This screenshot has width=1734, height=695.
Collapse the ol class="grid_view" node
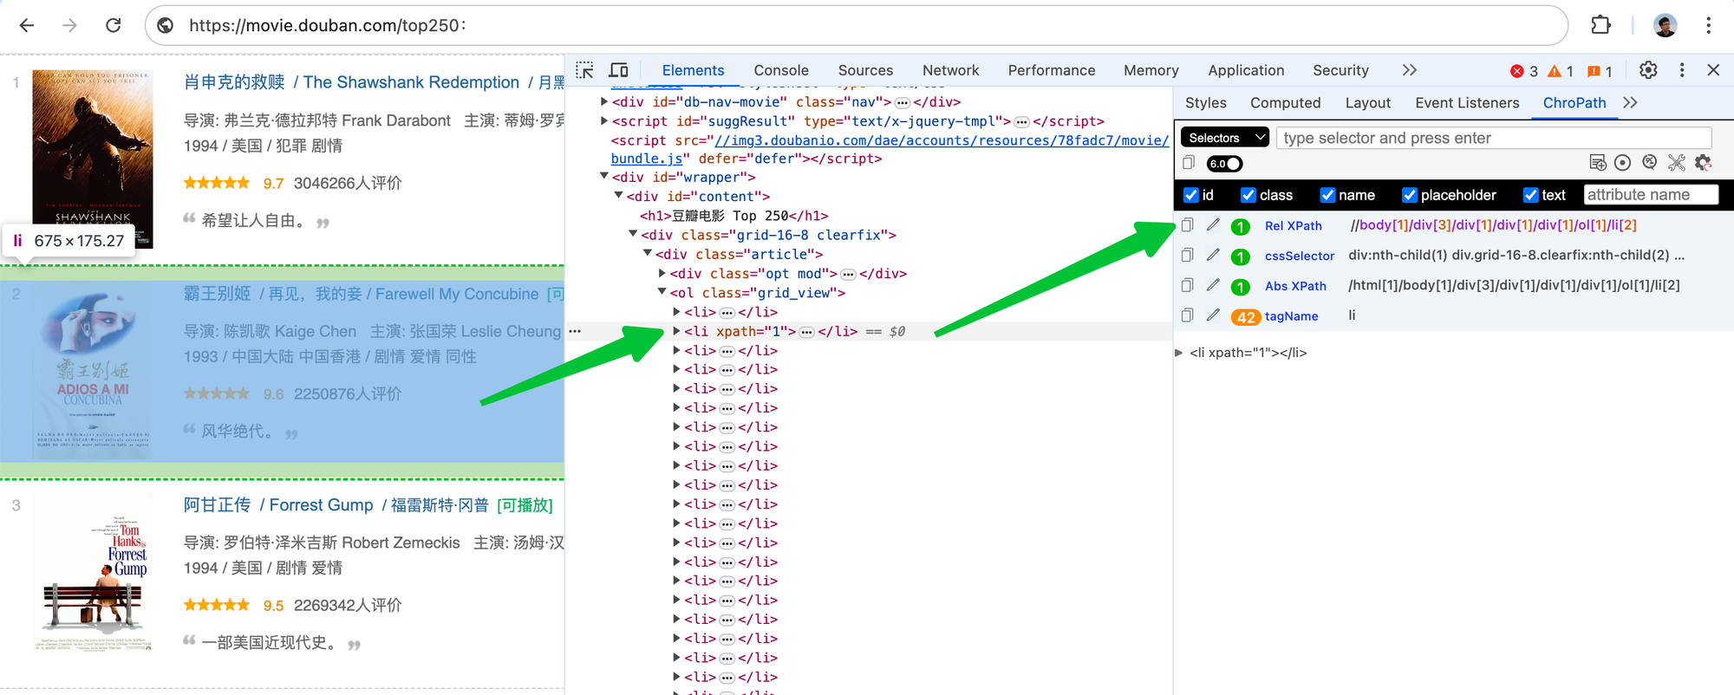pyautogui.click(x=662, y=292)
